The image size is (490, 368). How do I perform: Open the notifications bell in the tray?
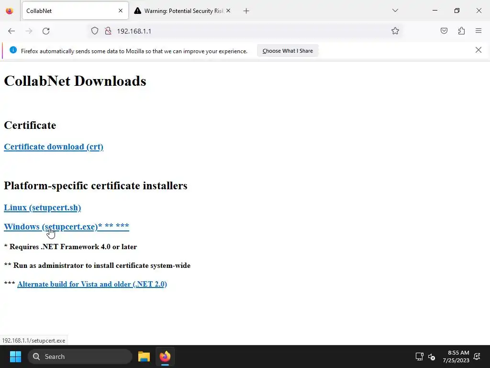[x=477, y=356]
